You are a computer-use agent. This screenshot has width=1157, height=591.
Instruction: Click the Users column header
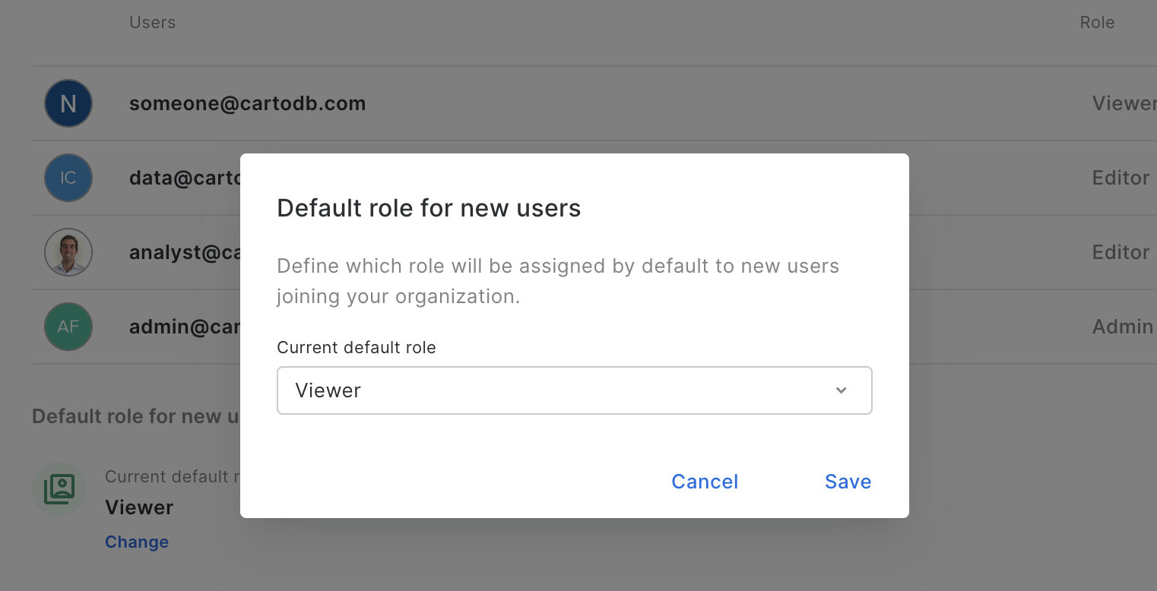pyautogui.click(x=152, y=23)
